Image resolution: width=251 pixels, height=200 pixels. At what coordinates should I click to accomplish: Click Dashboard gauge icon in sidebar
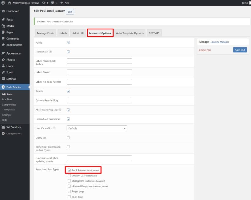[3, 11]
